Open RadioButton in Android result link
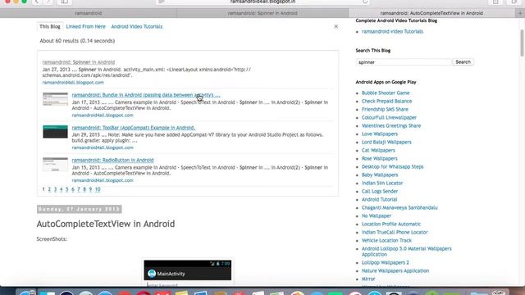The image size is (525, 295). (112, 161)
